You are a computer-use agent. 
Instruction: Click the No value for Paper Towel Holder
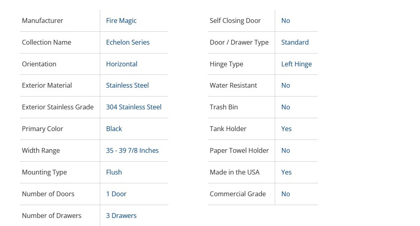coord(286,150)
